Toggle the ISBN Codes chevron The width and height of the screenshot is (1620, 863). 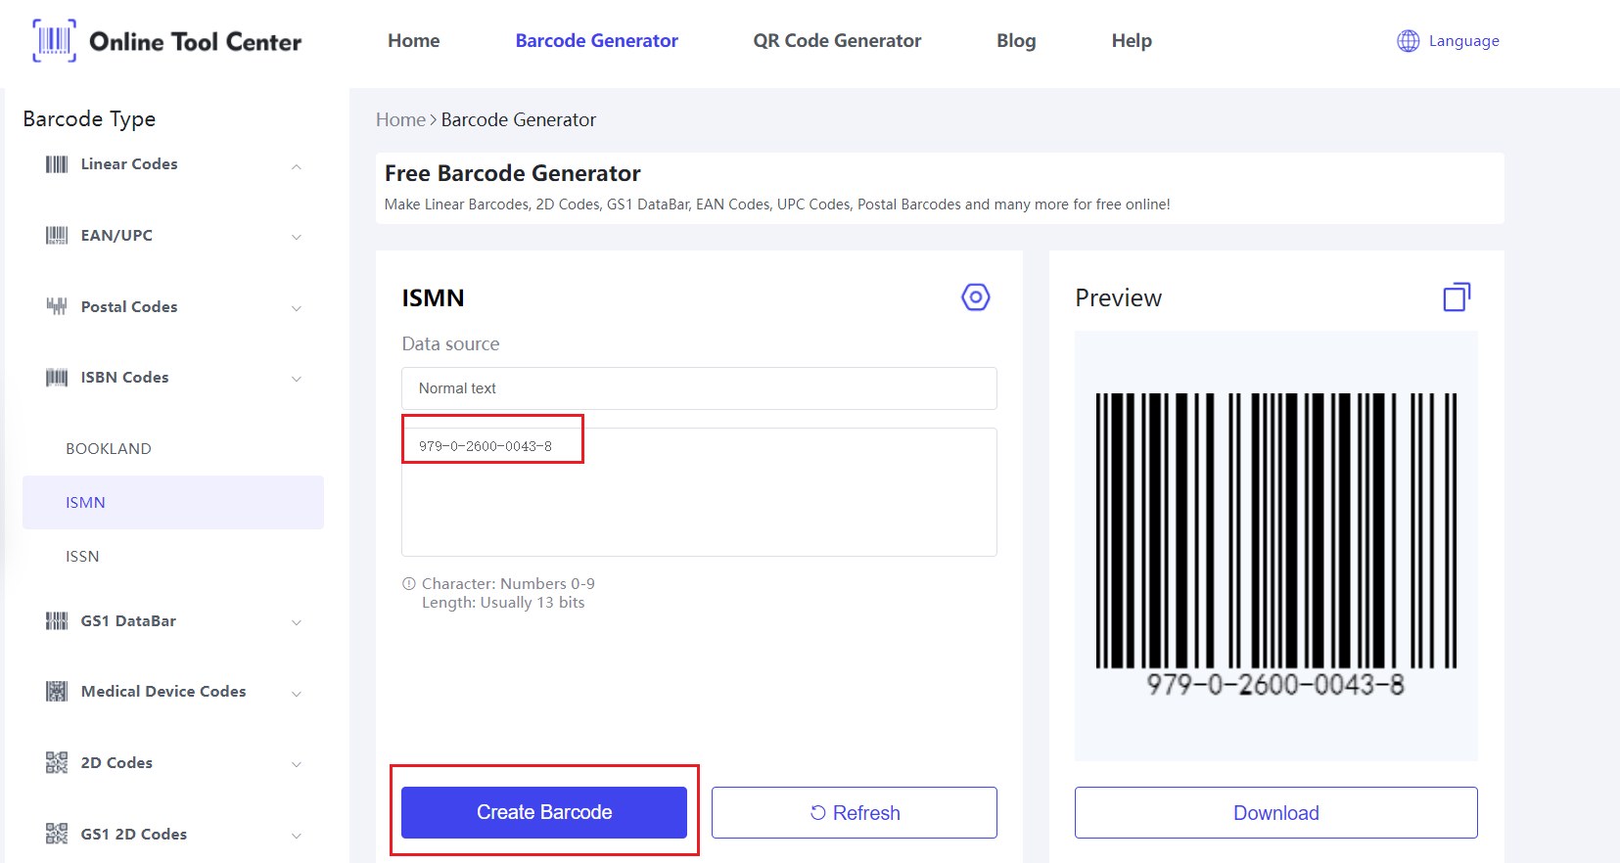pos(296,379)
